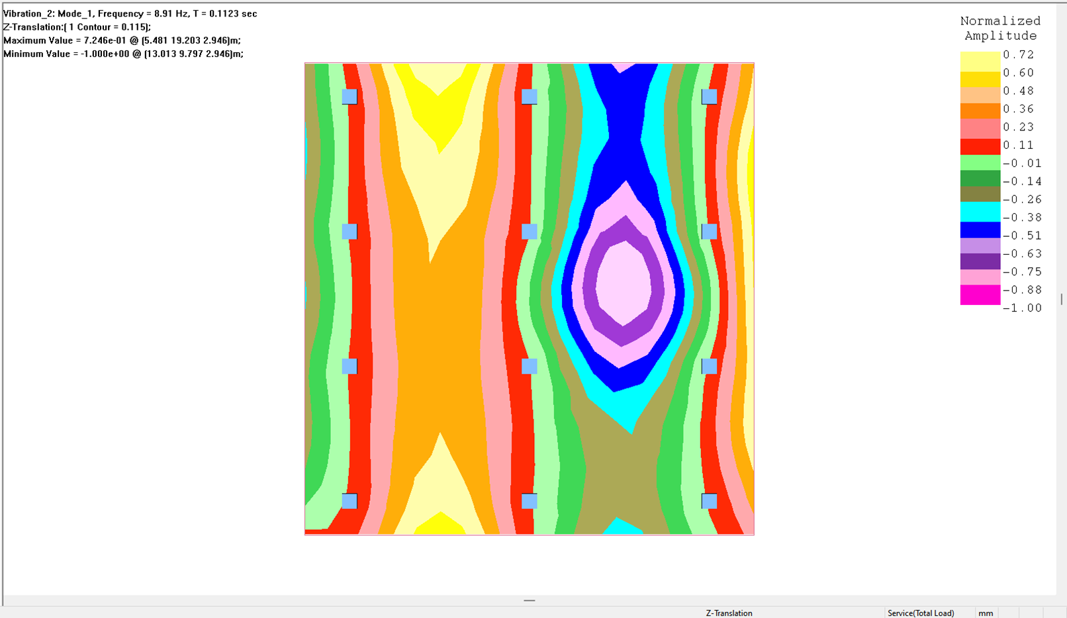Select the right column in the third row
Viewport: 1067px width, 618px height.
709,367
